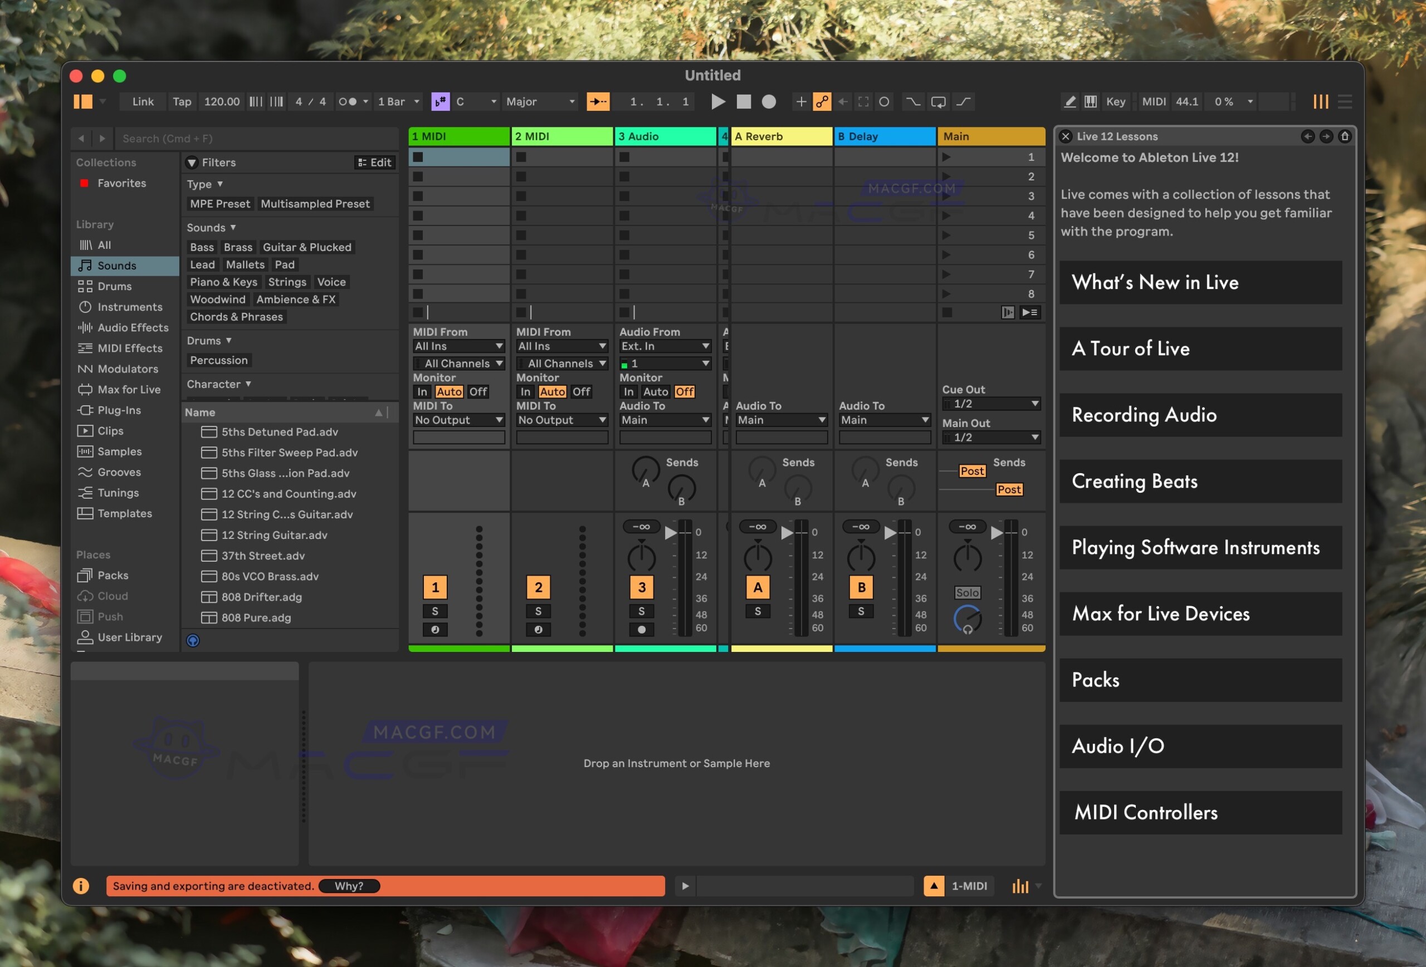Deactivate the 2 MIDI track activator button
The image size is (1426, 967).
[538, 587]
